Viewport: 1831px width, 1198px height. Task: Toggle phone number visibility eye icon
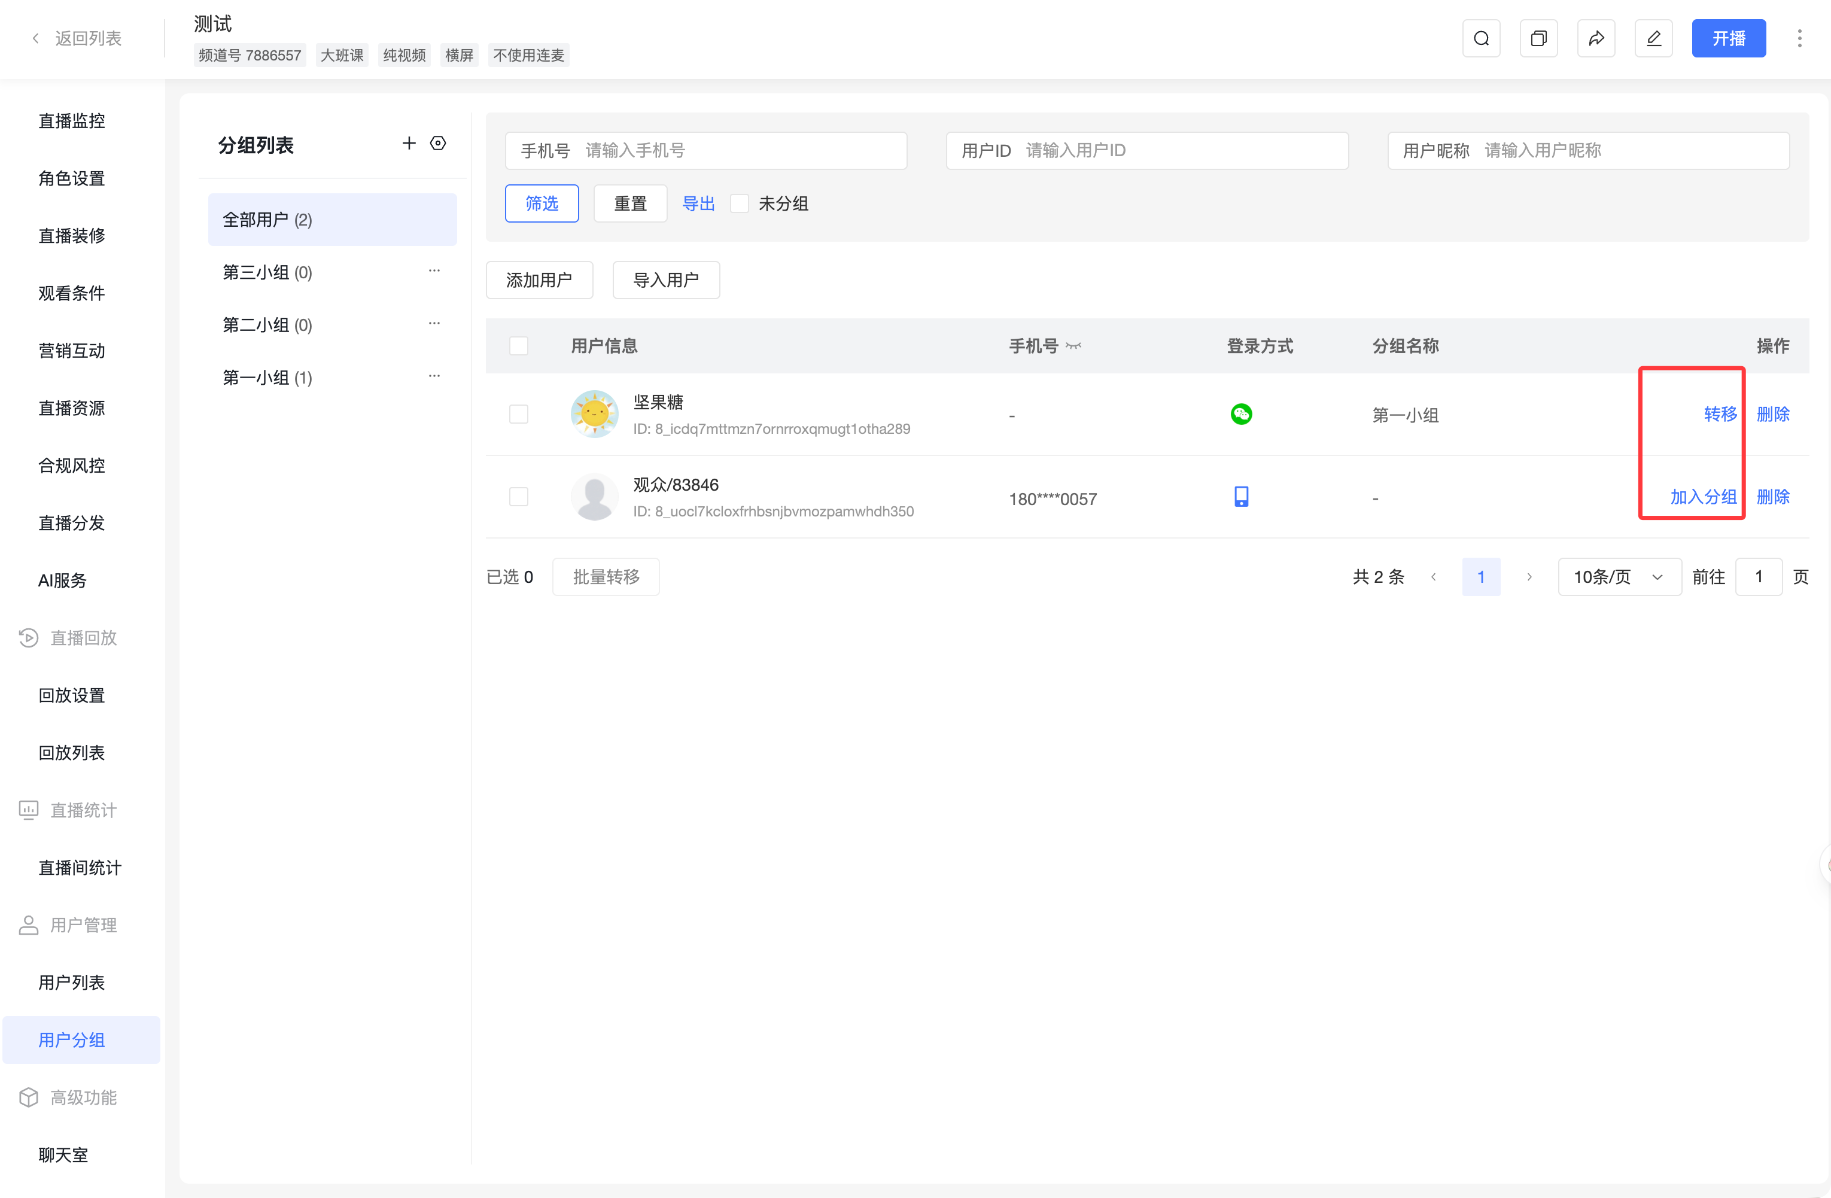coord(1074,346)
